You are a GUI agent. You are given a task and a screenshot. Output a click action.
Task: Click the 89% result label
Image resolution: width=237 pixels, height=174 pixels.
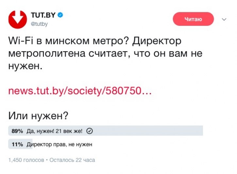point(17,131)
